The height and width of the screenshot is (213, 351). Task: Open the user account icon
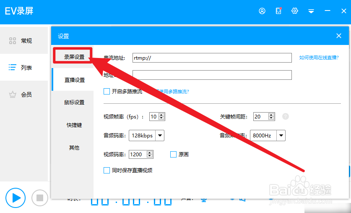[x=262, y=11]
